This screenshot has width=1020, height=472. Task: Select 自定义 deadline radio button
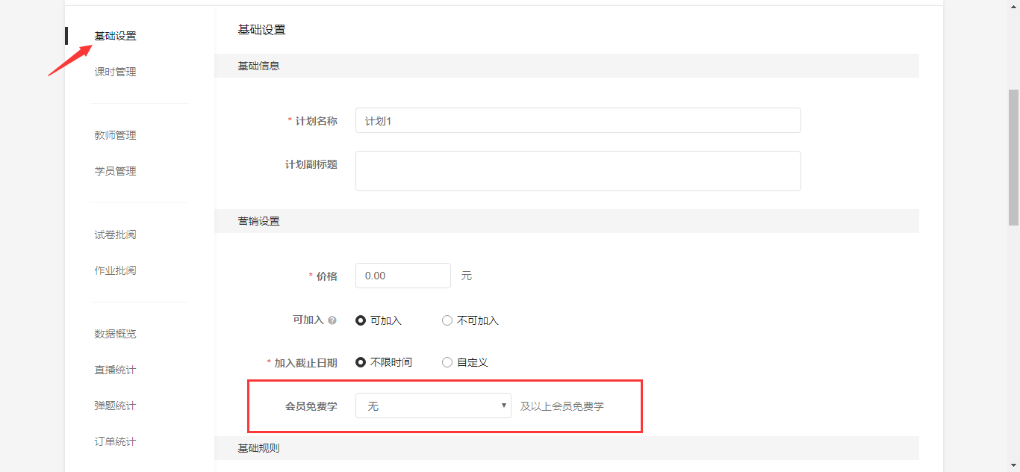[447, 362]
